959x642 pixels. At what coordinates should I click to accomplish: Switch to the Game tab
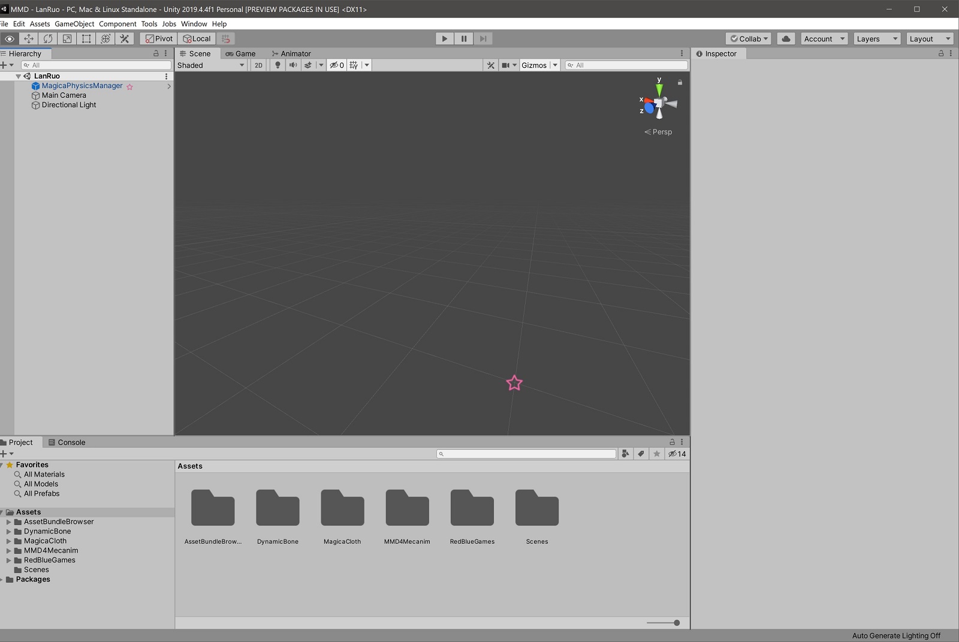[x=240, y=53]
